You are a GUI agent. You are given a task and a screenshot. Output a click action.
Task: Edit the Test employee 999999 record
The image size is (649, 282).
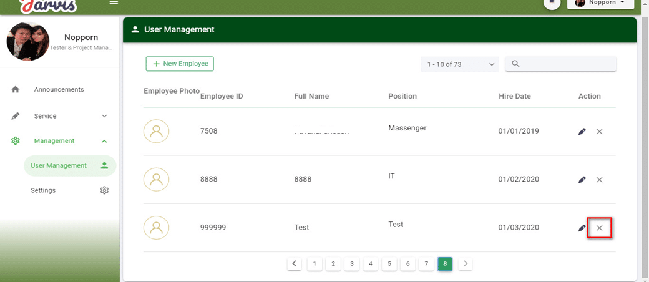pos(582,228)
